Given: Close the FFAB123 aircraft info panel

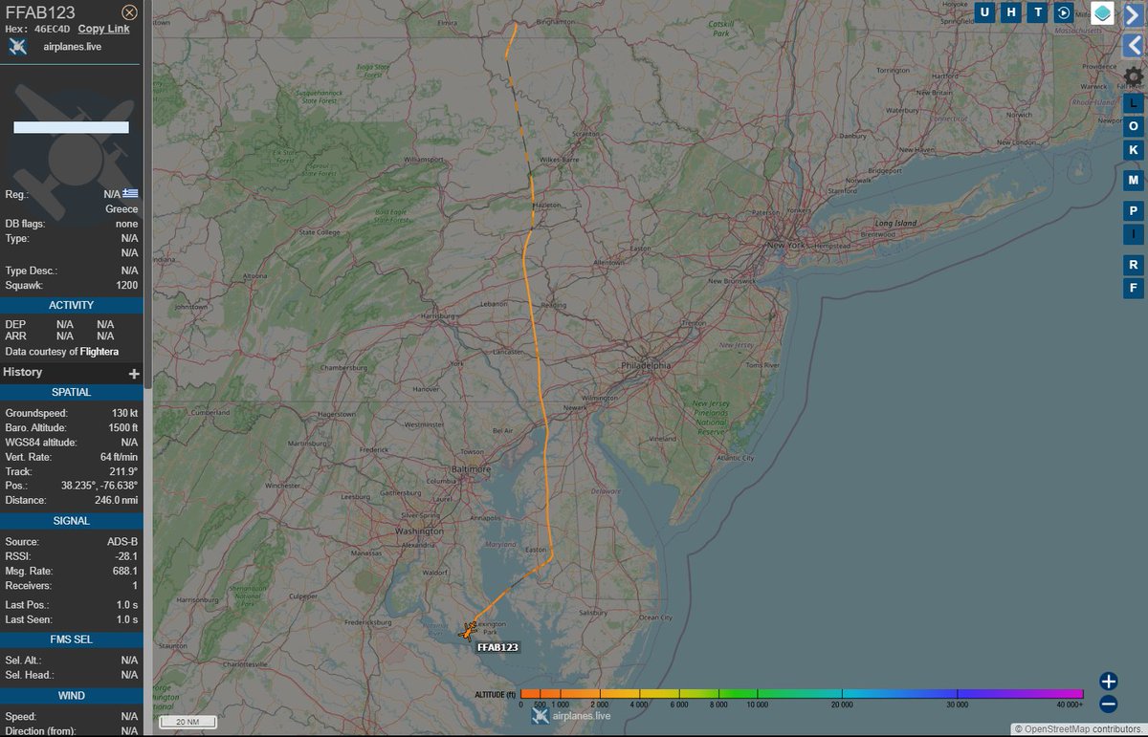Looking at the screenshot, I should click(x=129, y=12).
